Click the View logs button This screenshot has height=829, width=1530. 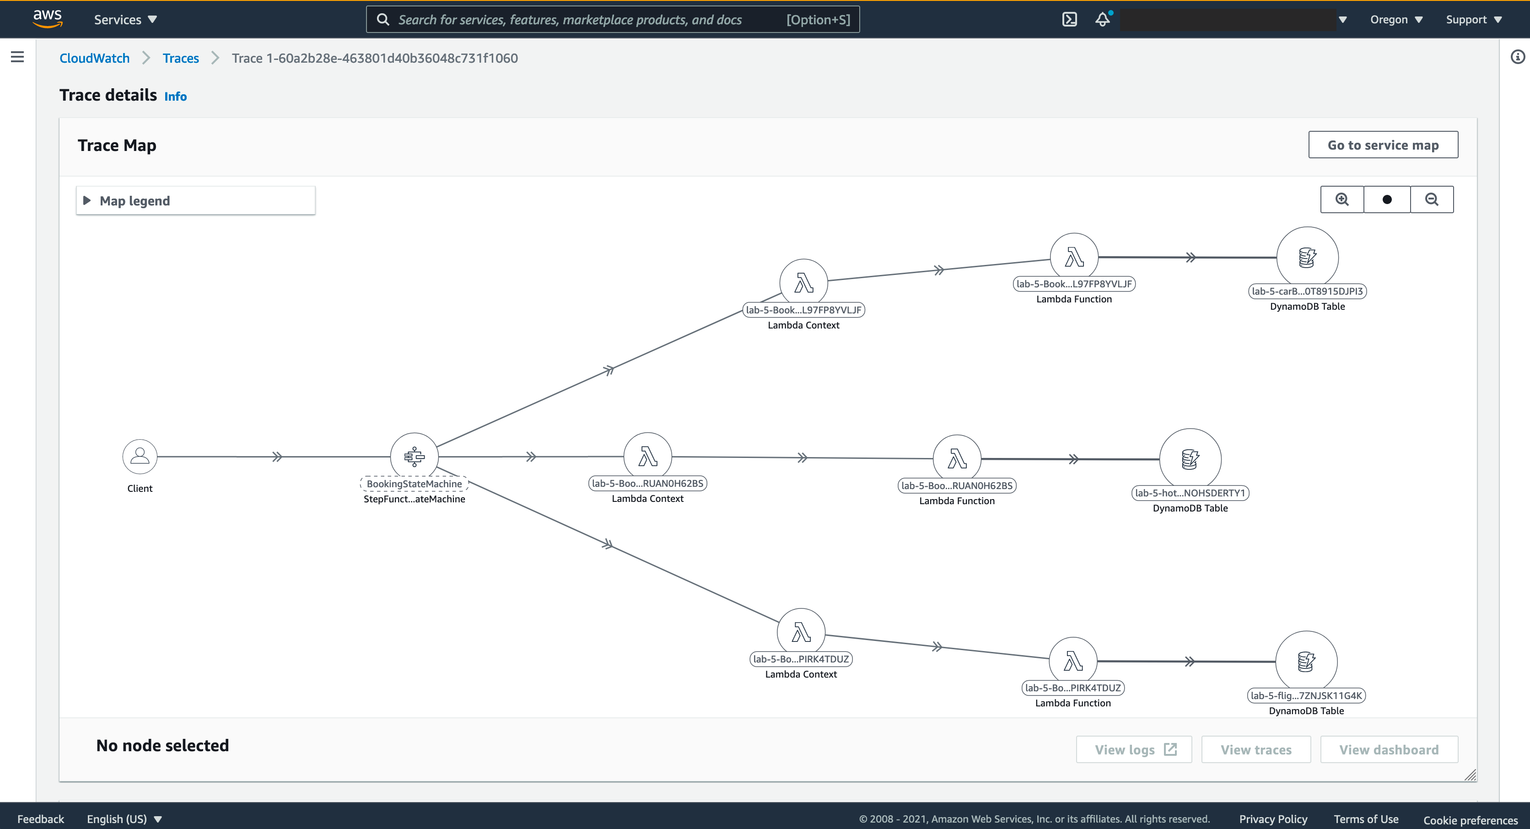[x=1134, y=749]
